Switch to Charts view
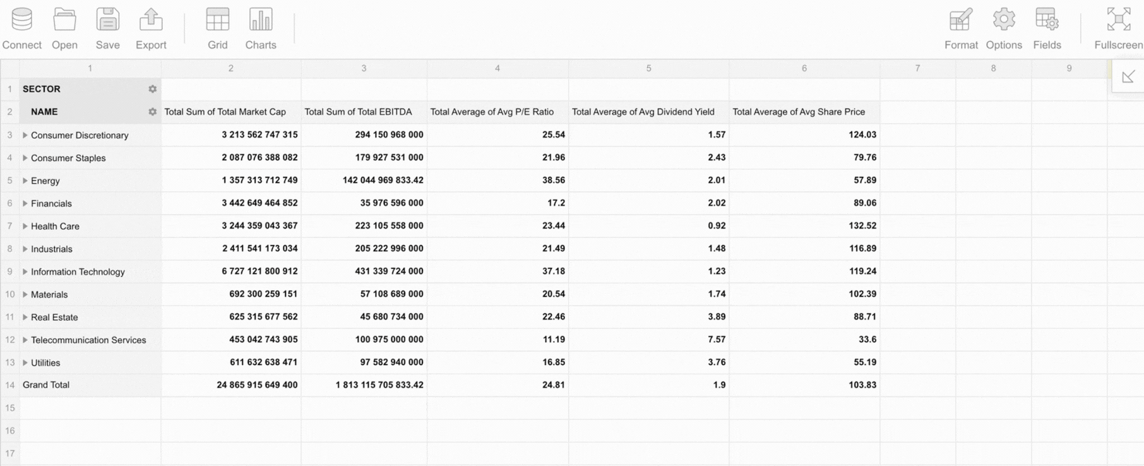This screenshot has height=466, width=1144. [261, 28]
